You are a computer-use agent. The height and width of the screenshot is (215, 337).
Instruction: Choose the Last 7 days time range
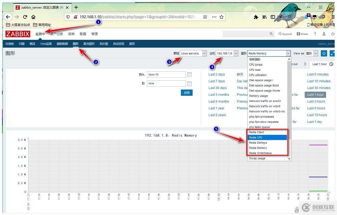click(x=216, y=81)
